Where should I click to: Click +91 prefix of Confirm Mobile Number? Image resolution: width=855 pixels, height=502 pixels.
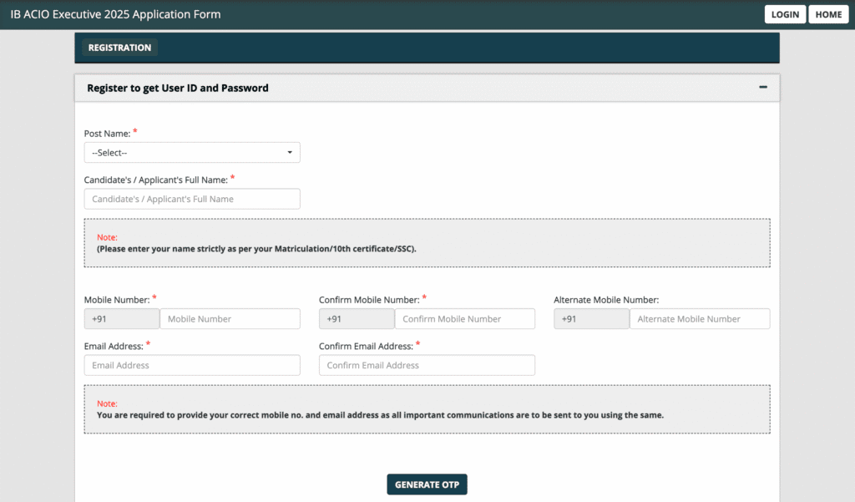(357, 319)
